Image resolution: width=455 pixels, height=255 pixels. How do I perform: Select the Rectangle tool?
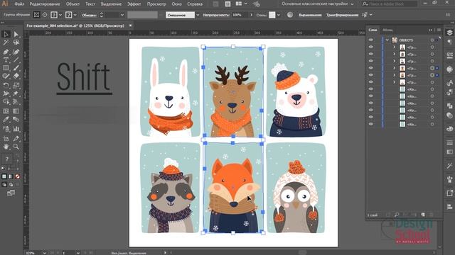coord(6,68)
